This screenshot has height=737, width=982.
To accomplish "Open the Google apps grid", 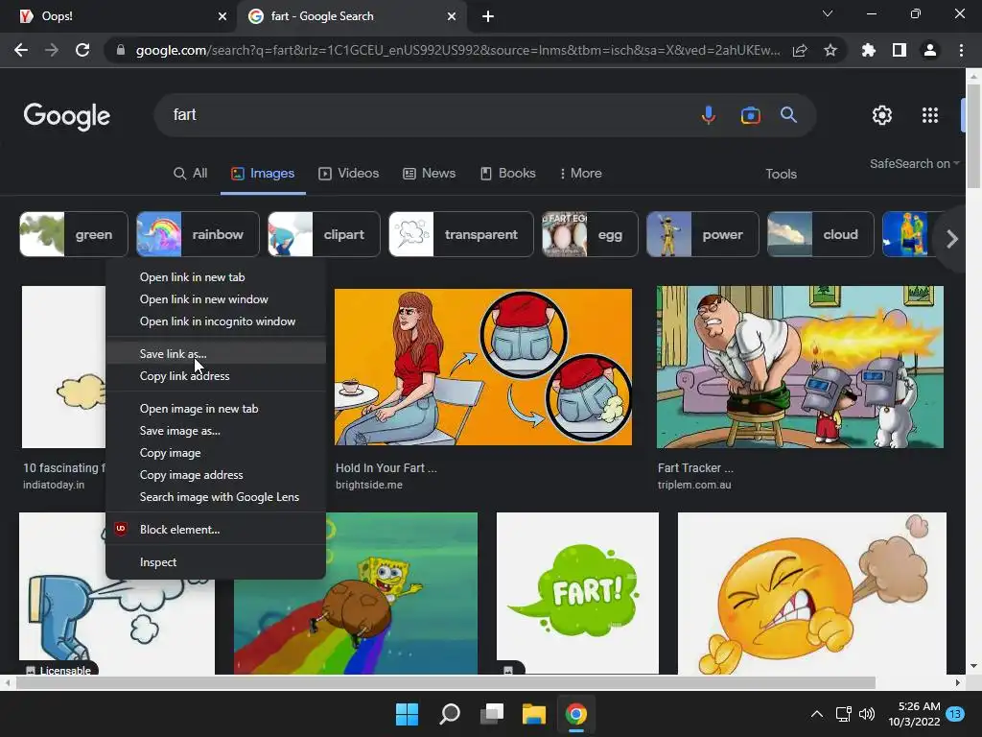I will click(x=930, y=115).
